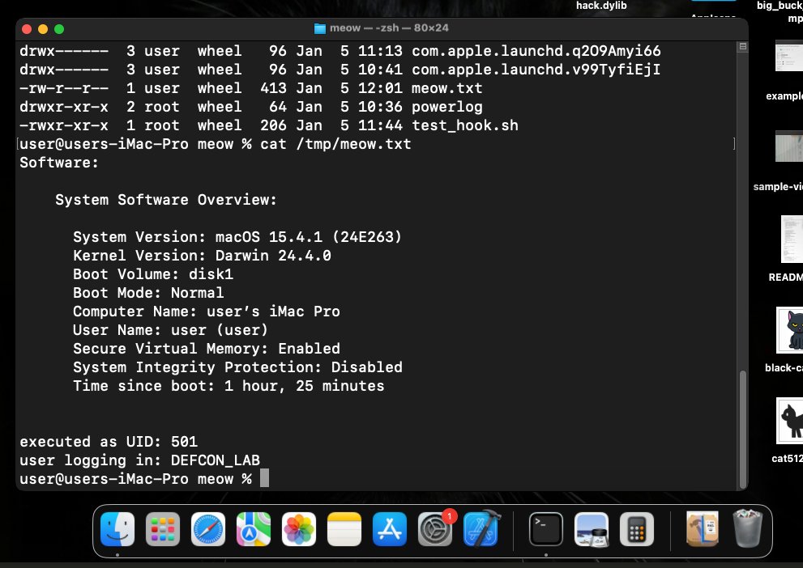Screen dimensions: 803x568
Task: Open Launchpad from the Dock
Action: pos(162,530)
